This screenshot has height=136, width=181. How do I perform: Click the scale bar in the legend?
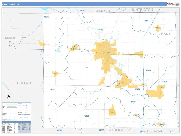pyautogui.click(x=24, y=115)
